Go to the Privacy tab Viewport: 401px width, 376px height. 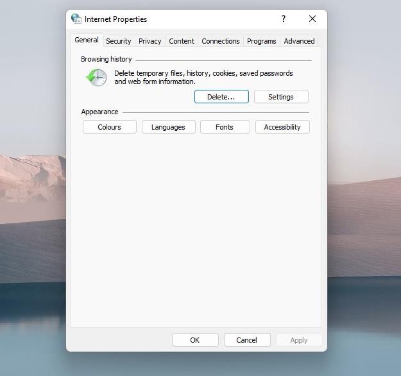point(150,41)
